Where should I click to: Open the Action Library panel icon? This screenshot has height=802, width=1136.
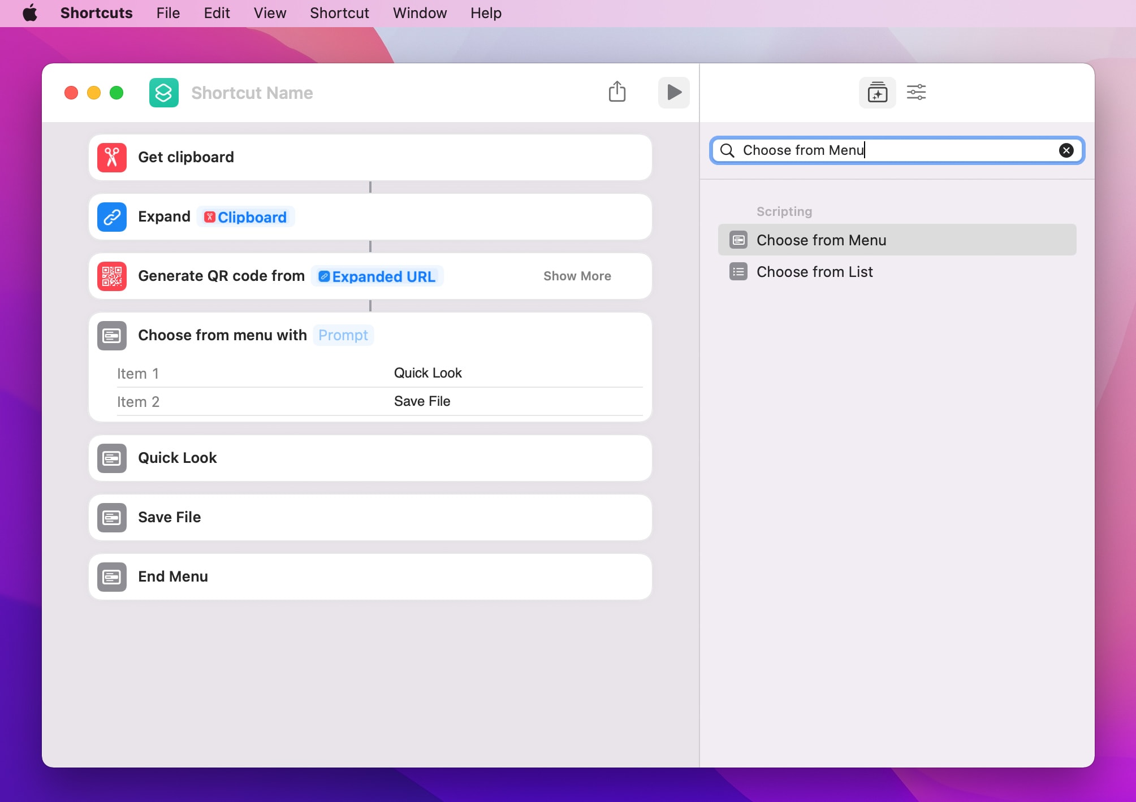pyautogui.click(x=877, y=92)
